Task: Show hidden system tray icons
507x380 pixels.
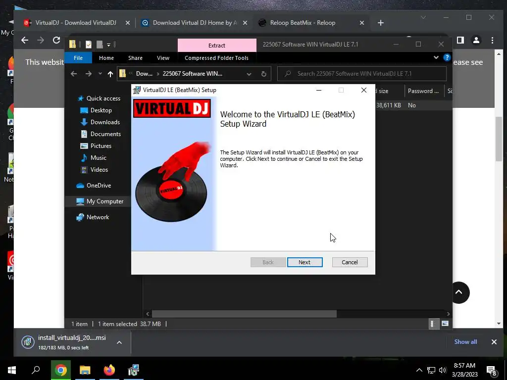Action: 419,370
